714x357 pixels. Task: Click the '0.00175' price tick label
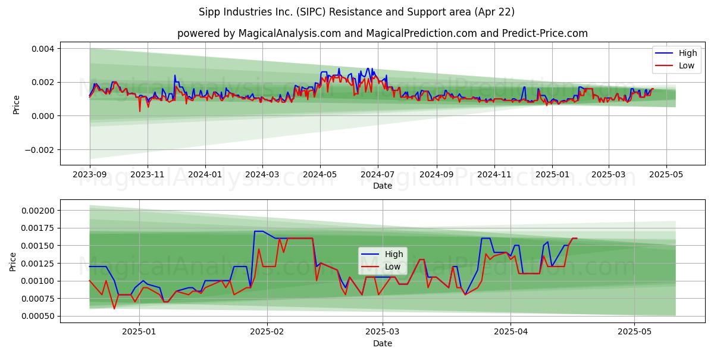(x=39, y=228)
